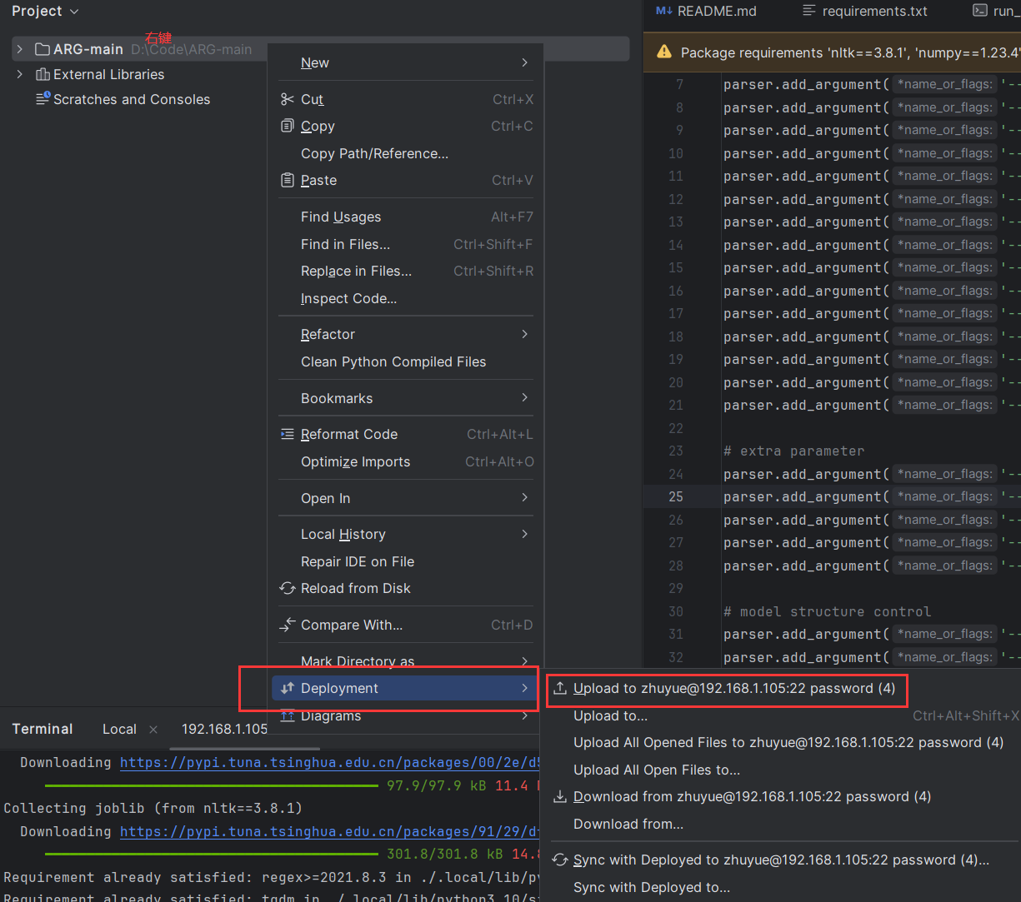Choose Clean Python Compiled Files
The height and width of the screenshot is (902, 1021).
pos(407,361)
